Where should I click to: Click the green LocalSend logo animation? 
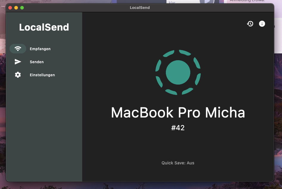tap(178, 72)
